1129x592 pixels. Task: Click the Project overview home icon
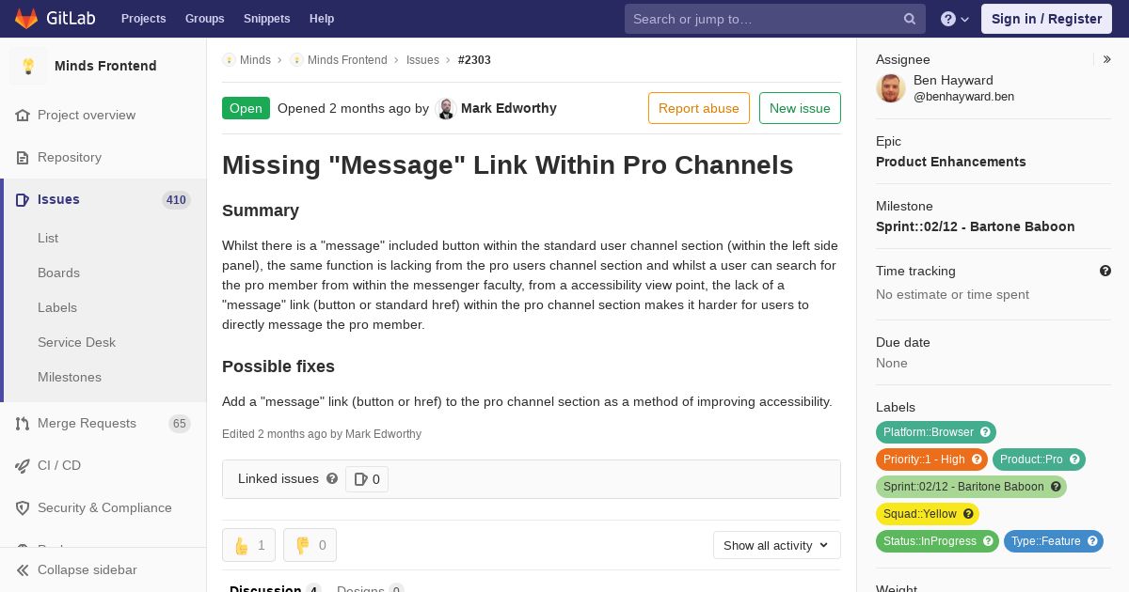pyautogui.click(x=23, y=115)
